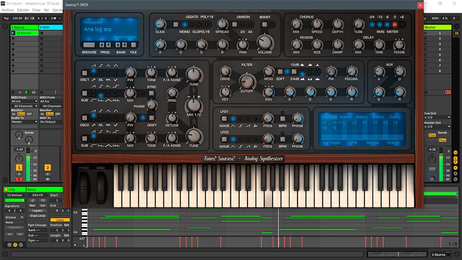
Task: Click the MOD wheel
Action: 101,187
